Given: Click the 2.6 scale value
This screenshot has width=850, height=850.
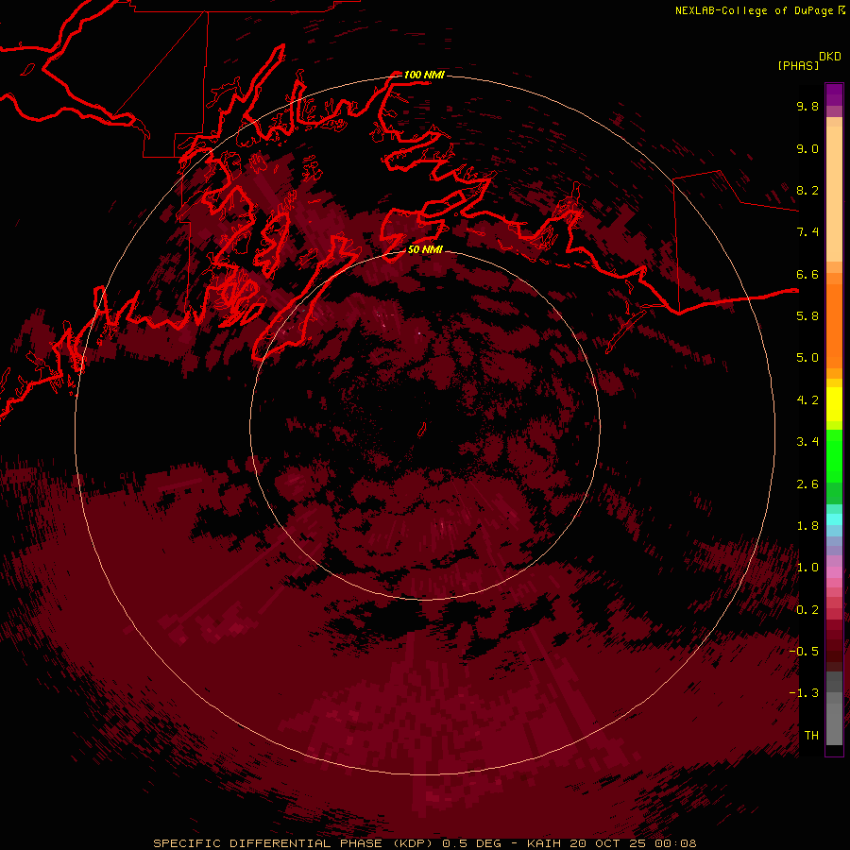Looking at the screenshot, I should [x=807, y=484].
